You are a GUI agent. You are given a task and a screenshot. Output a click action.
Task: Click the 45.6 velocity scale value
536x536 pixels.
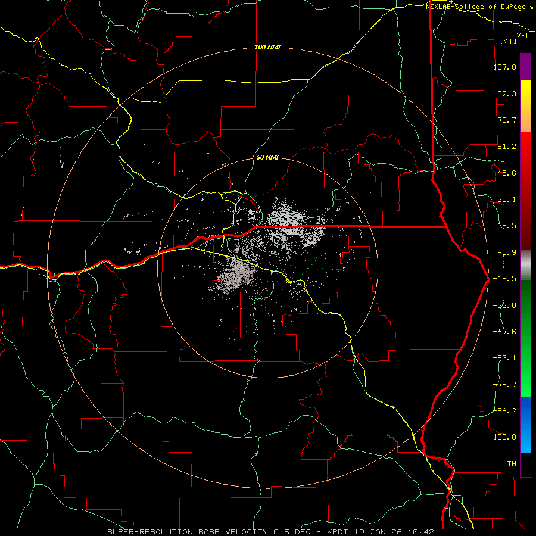(x=507, y=173)
